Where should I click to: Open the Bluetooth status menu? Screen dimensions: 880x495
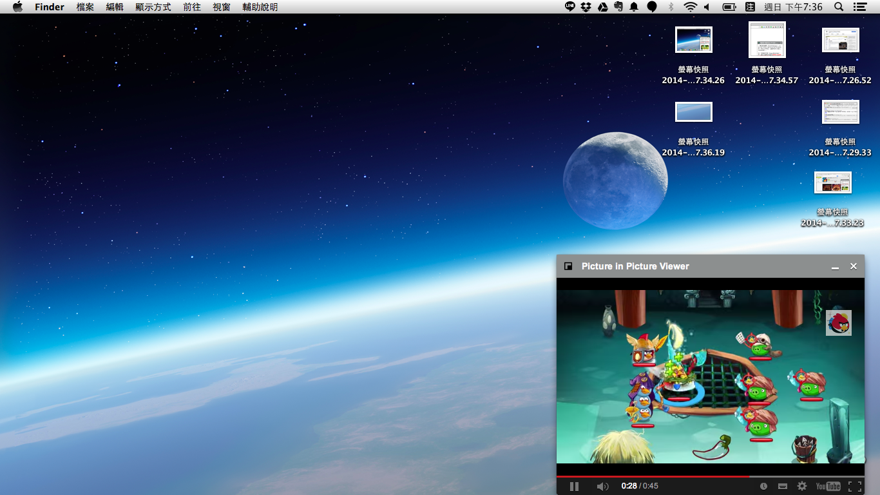point(671,6)
